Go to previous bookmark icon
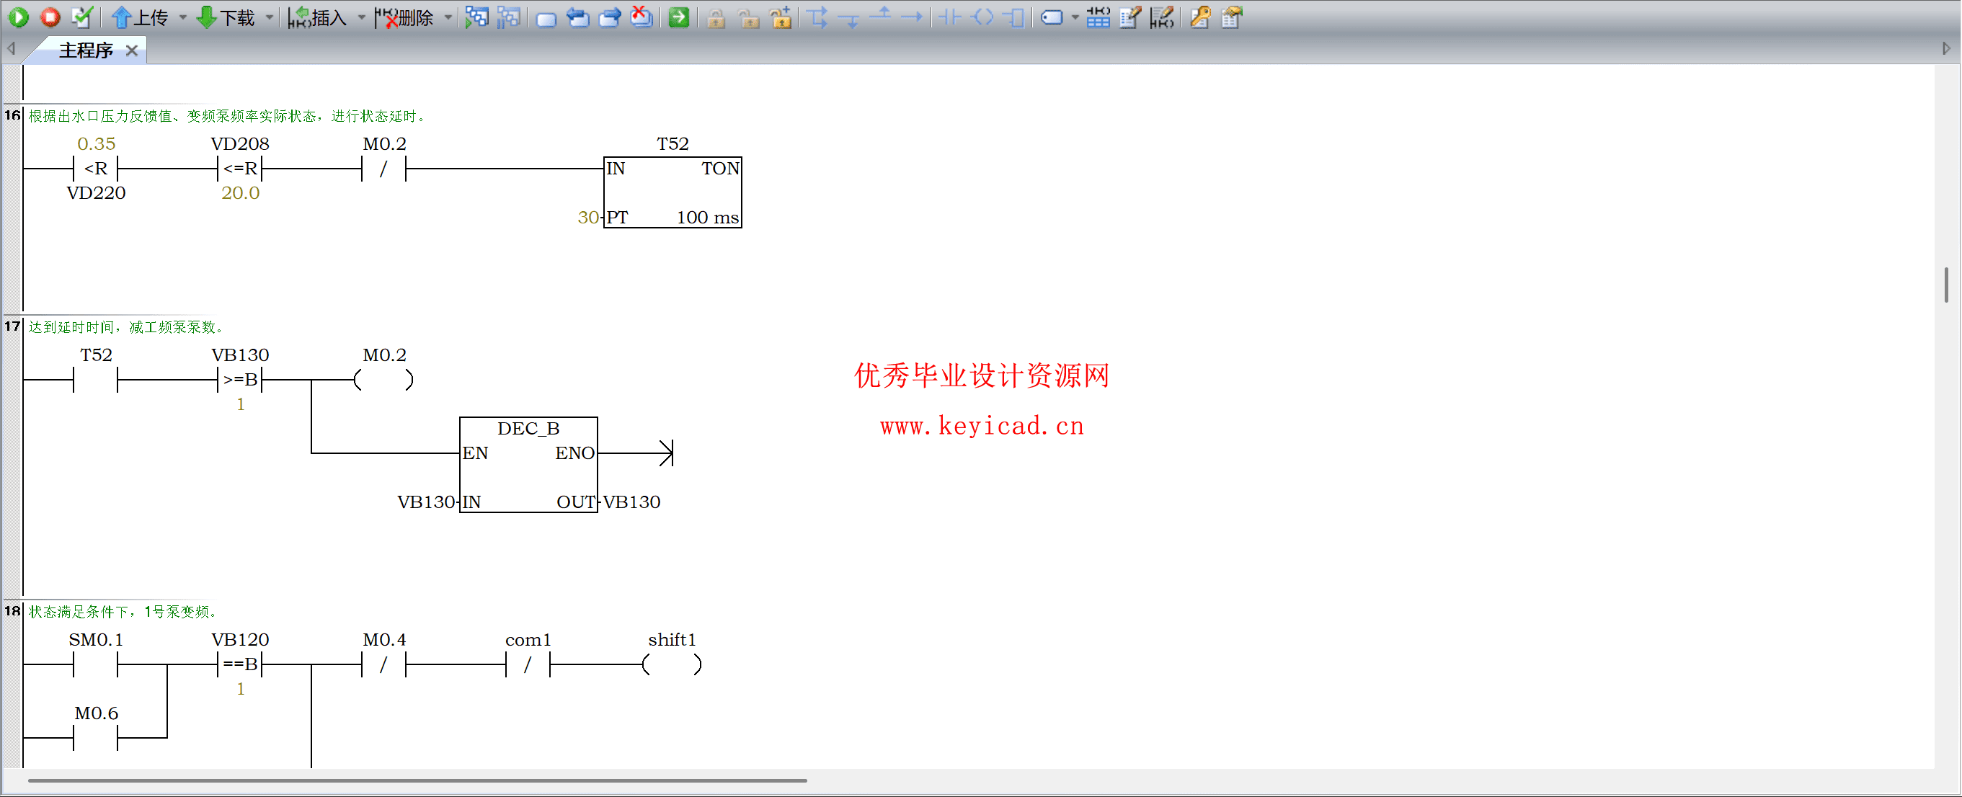 (578, 17)
